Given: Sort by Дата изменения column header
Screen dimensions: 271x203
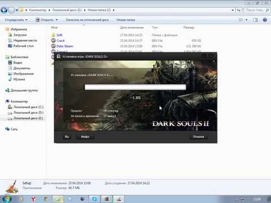Looking at the screenshot, I should click(132, 28).
